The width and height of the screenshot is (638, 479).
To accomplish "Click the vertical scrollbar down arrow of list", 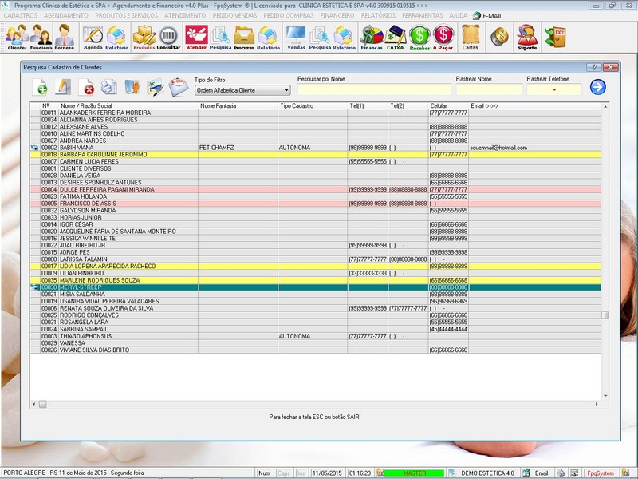I will [x=605, y=396].
